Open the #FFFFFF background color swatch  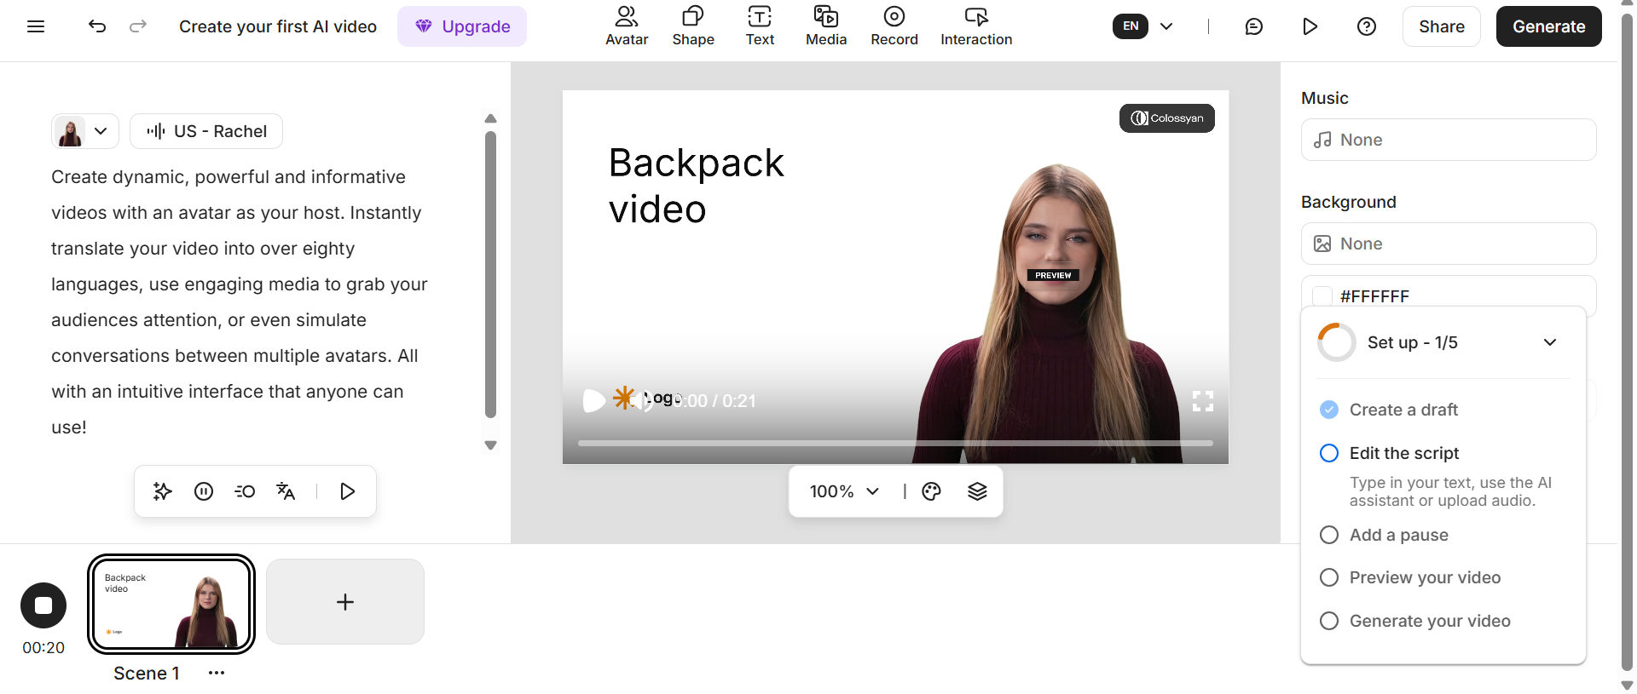click(1322, 296)
